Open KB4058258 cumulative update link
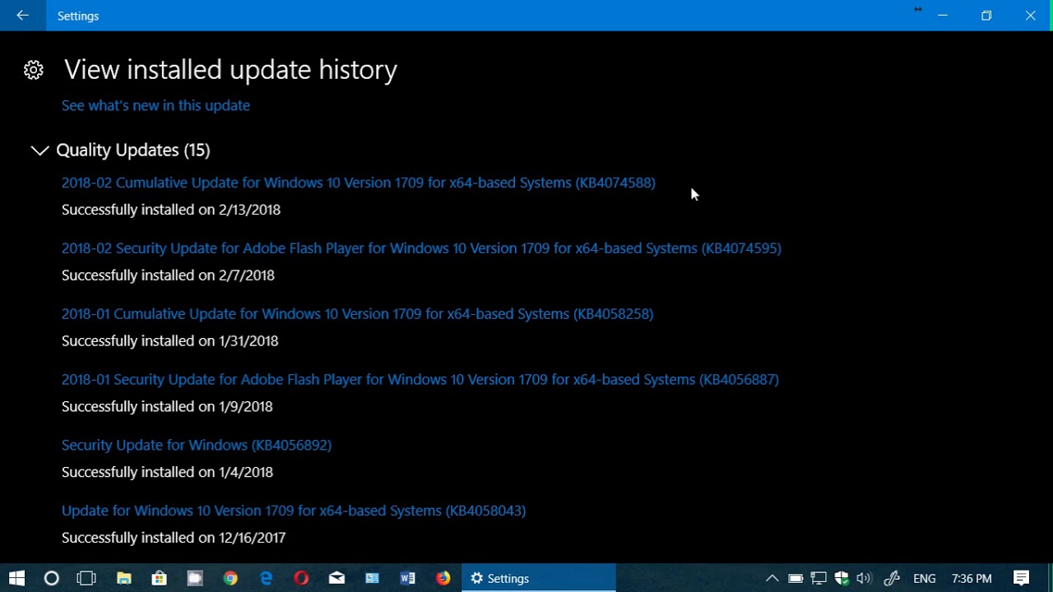Screen dimensions: 1053x592 pos(357,314)
